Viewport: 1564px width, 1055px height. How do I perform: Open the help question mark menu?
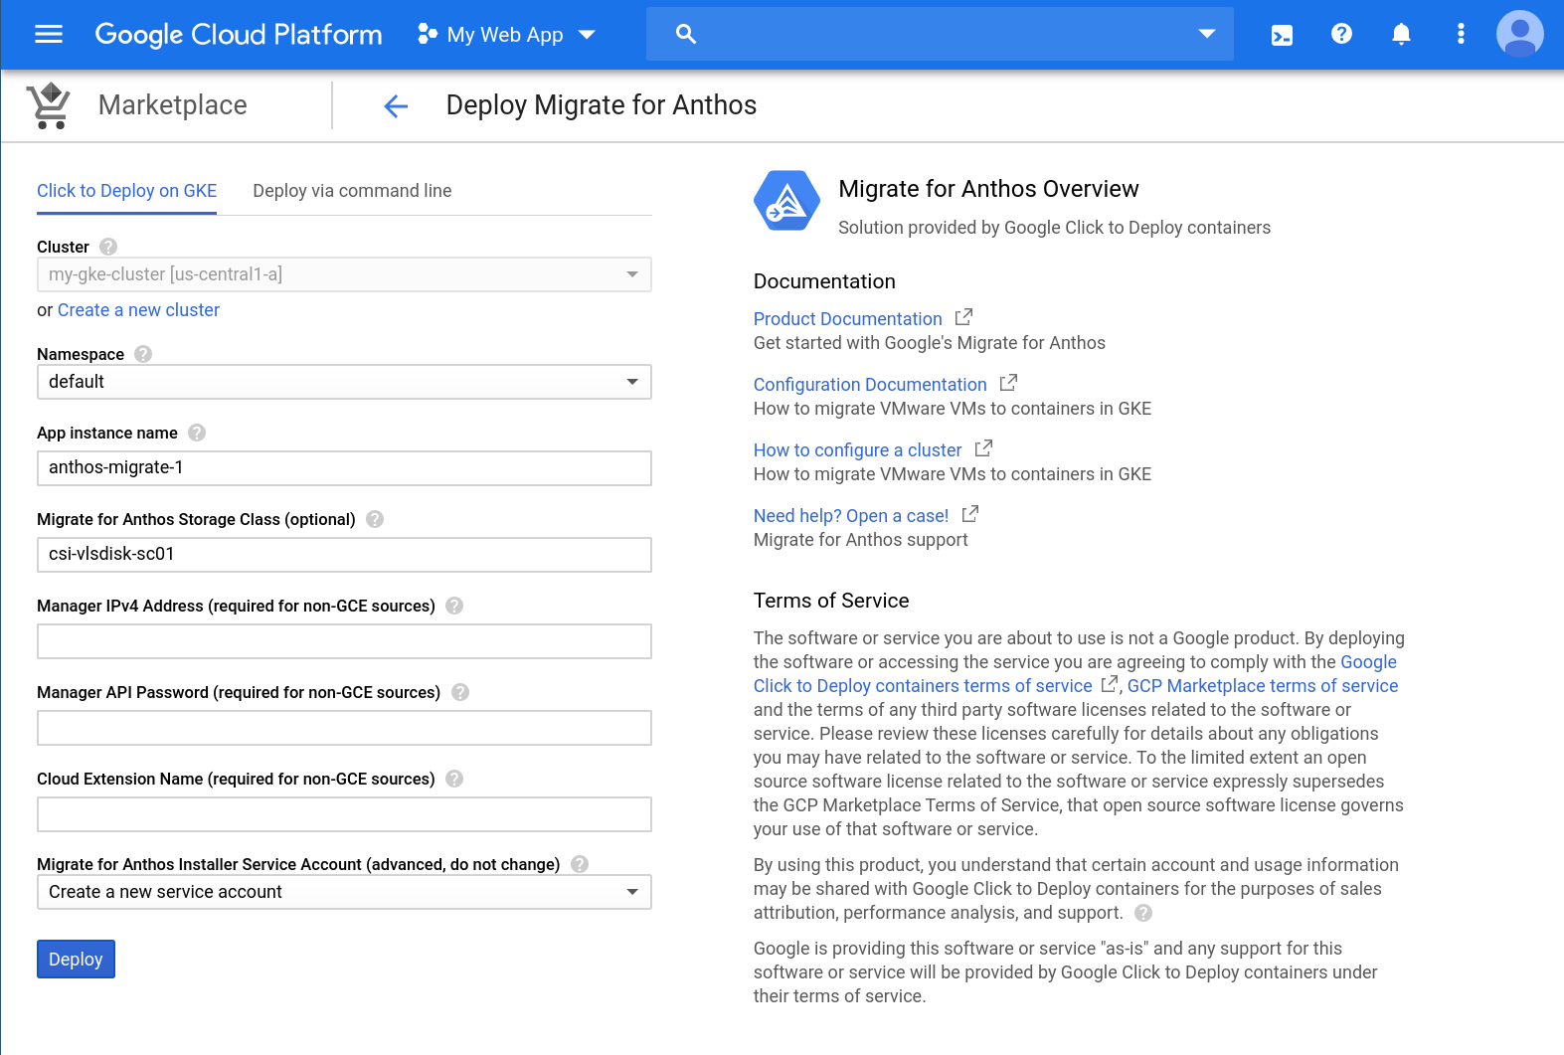tap(1341, 35)
